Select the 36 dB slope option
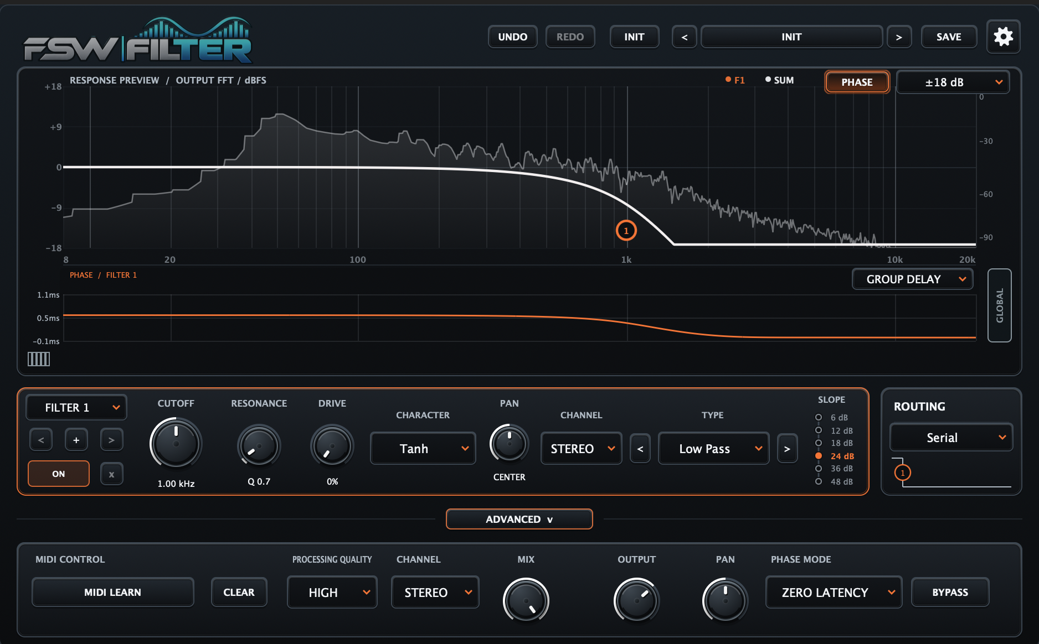This screenshot has width=1039, height=644. coord(834,468)
